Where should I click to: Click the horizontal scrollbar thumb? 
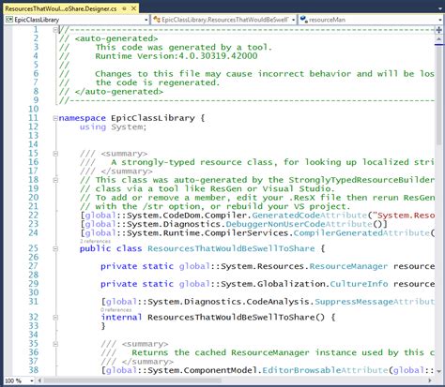(132, 380)
